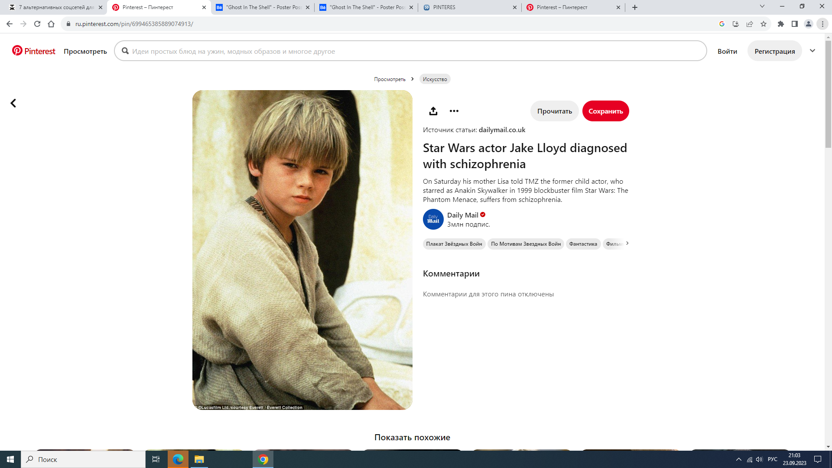The image size is (832, 468).
Task: Open File Explorer from taskbar
Action: [199, 459]
